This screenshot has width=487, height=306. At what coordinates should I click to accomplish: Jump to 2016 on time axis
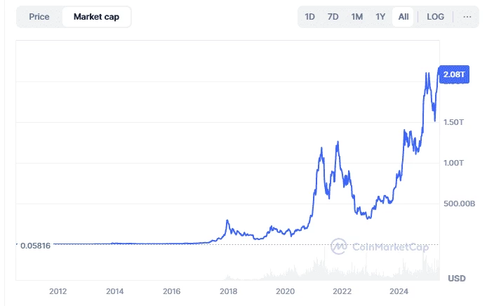[x=172, y=291]
